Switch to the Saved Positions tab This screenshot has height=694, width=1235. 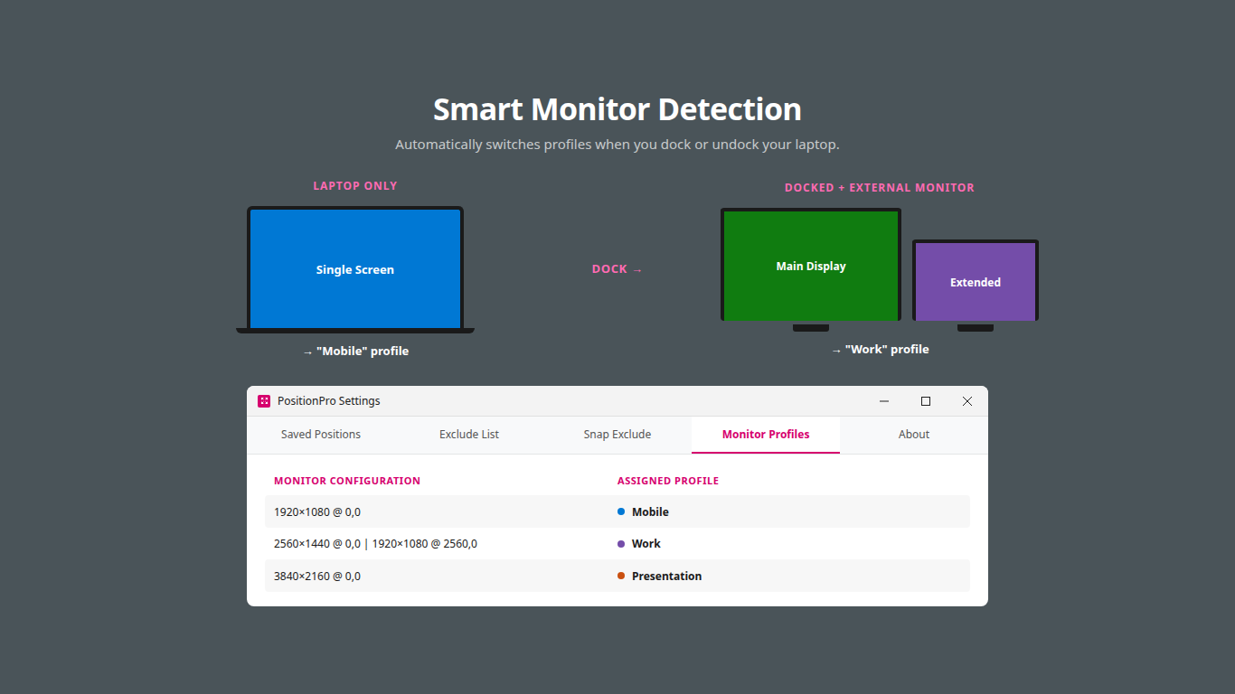point(321,434)
